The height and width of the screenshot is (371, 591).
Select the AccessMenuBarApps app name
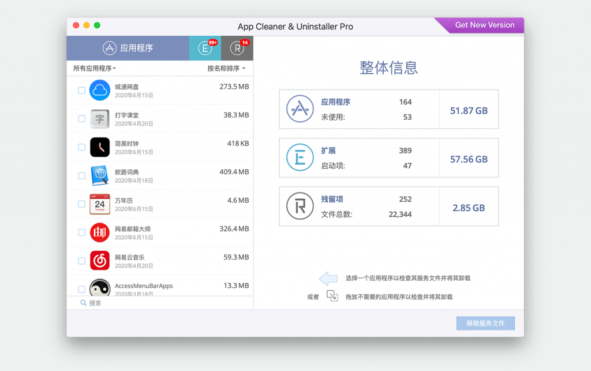coord(144,285)
